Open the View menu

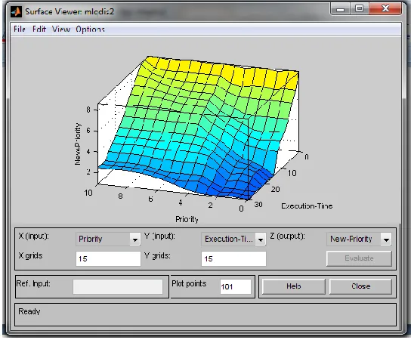(x=60, y=29)
